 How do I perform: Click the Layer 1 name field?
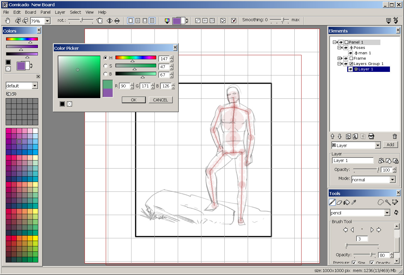point(353,160)
